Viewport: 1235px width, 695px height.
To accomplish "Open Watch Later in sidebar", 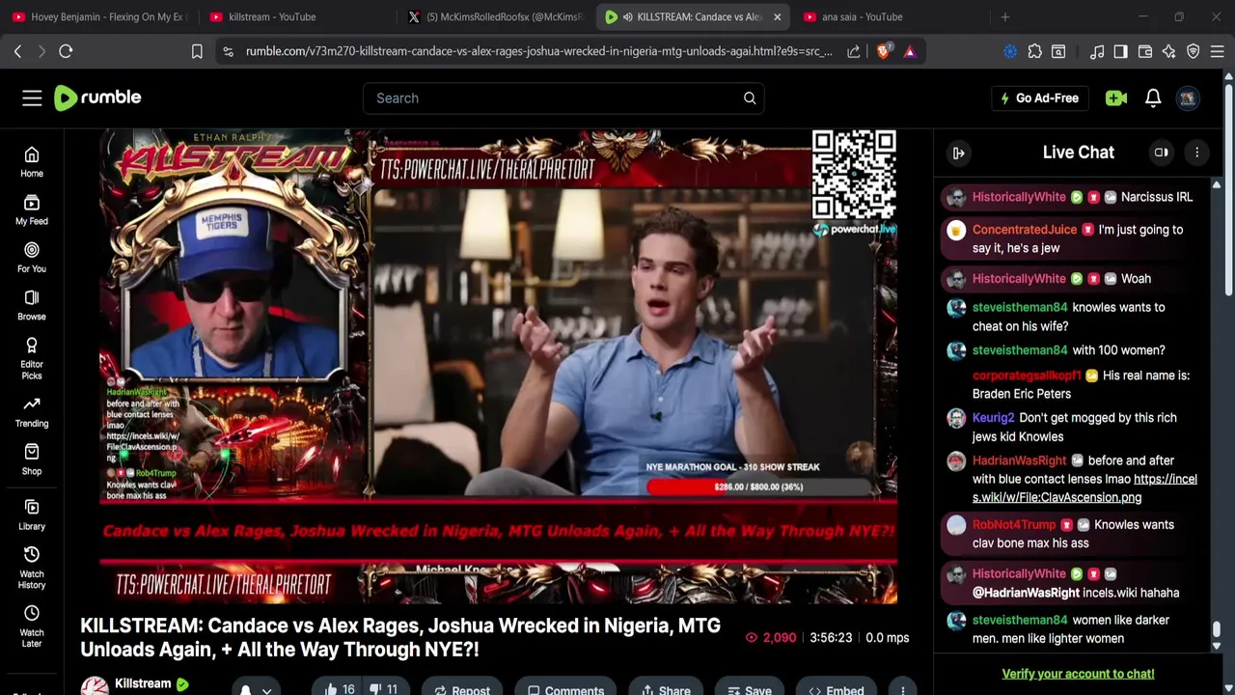I will 32,626.
